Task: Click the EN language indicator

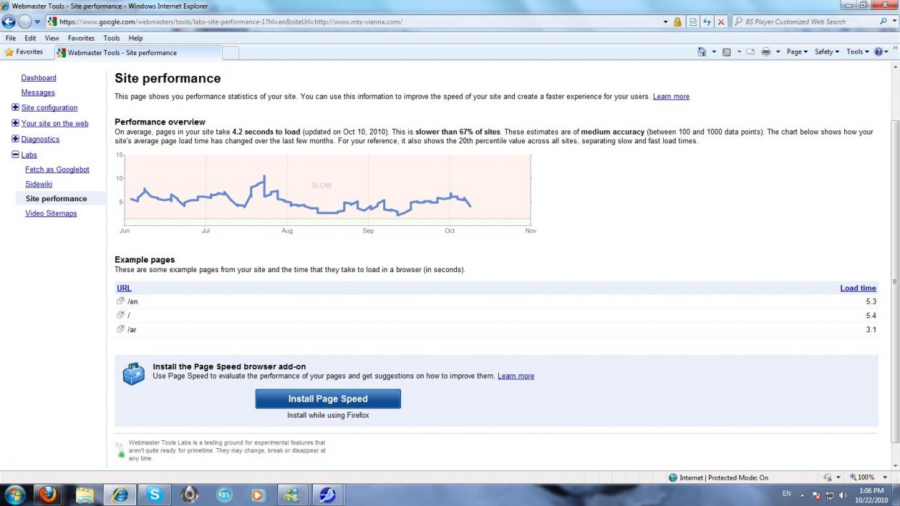Action: (x=786, y=494)
